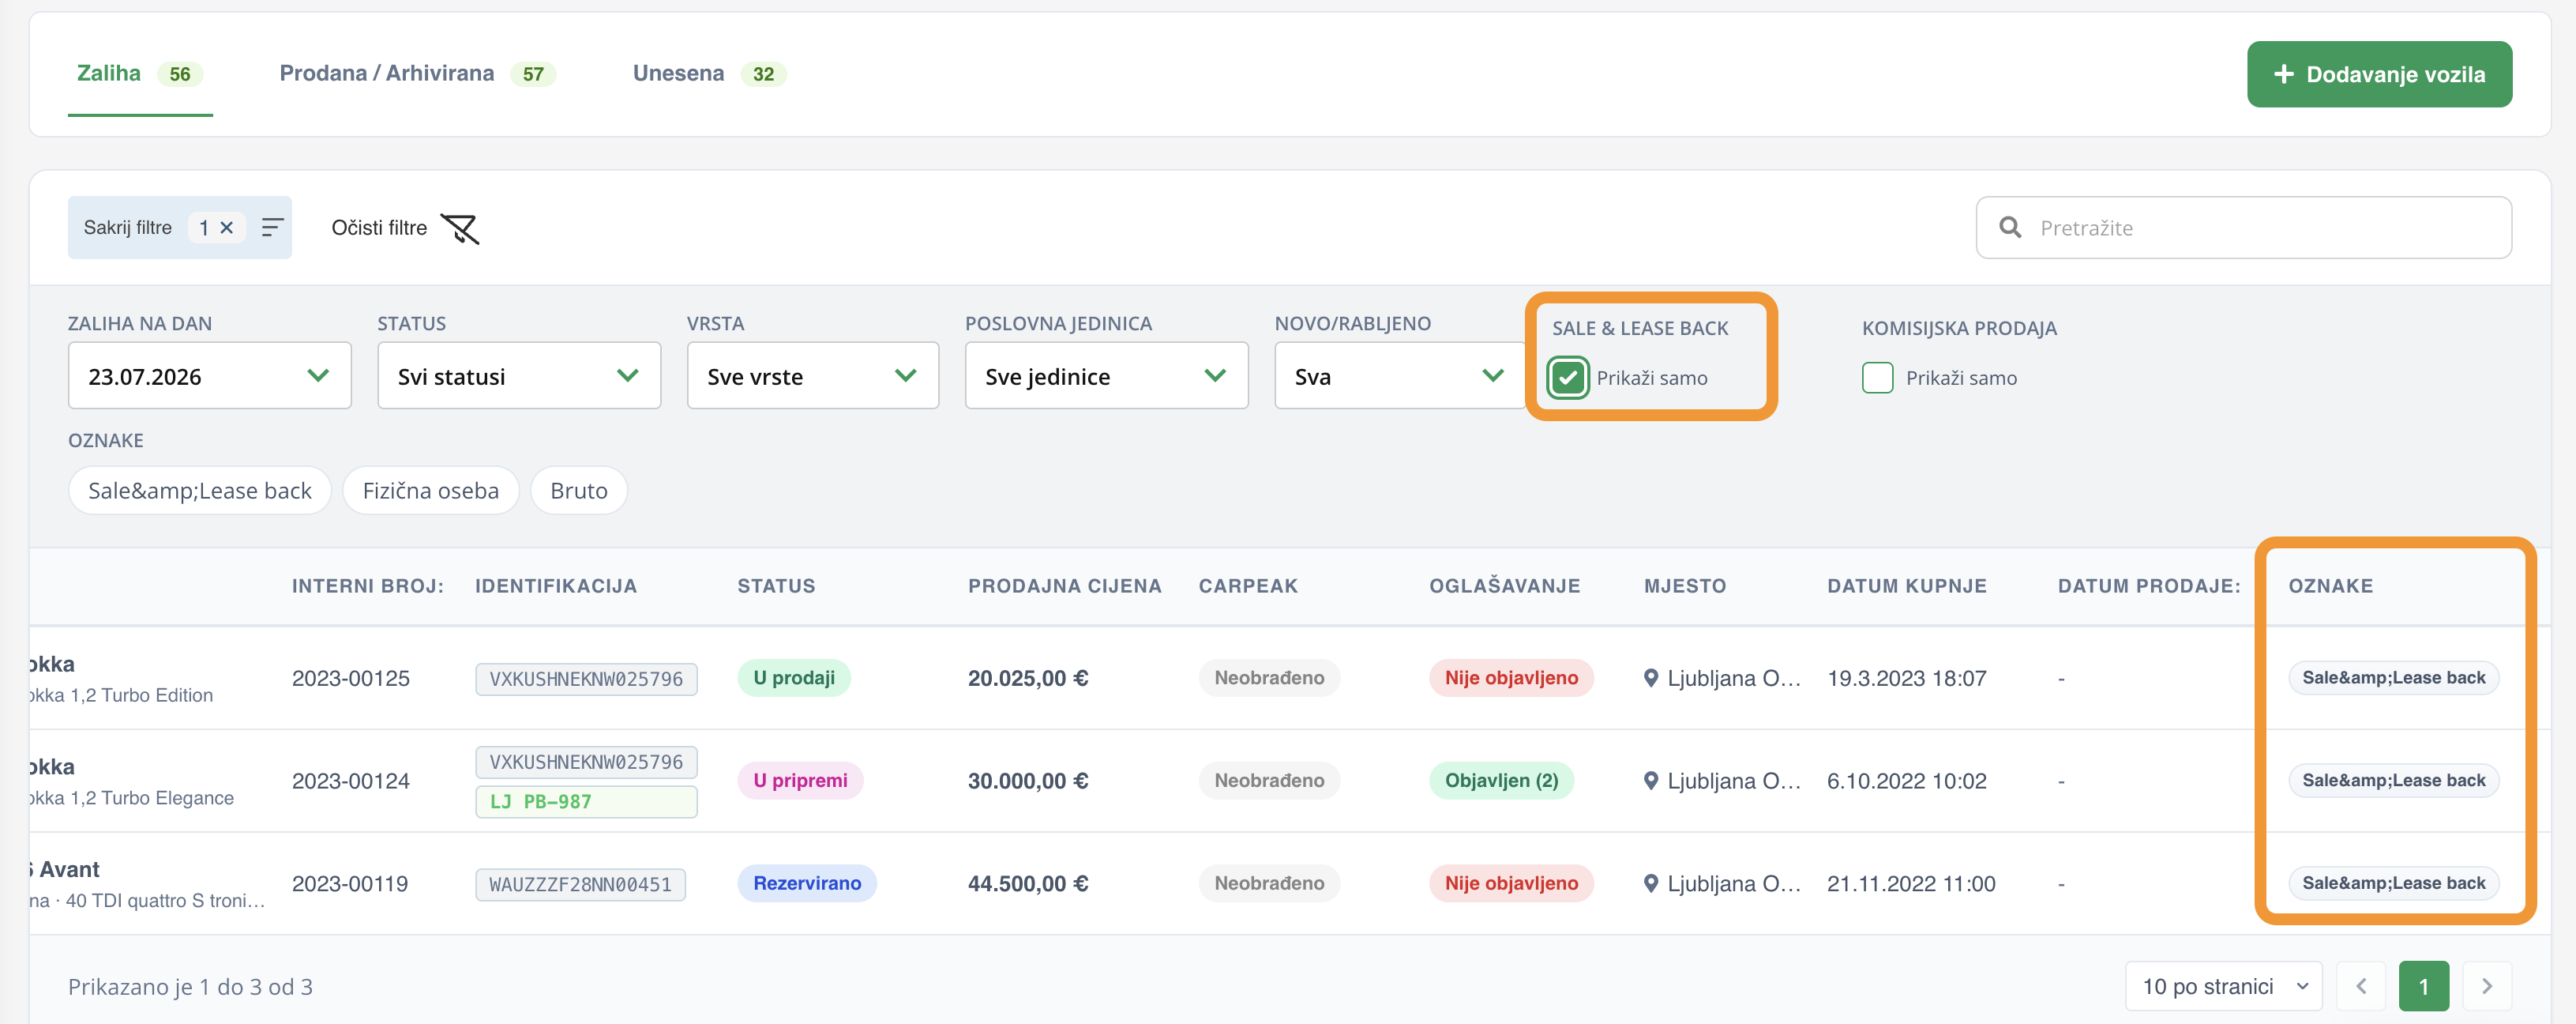Click Sale&amp;Lease back tag in row 2023-00119
Viewport: 2576px width, 1024px height.
[x=2393, y=883]
